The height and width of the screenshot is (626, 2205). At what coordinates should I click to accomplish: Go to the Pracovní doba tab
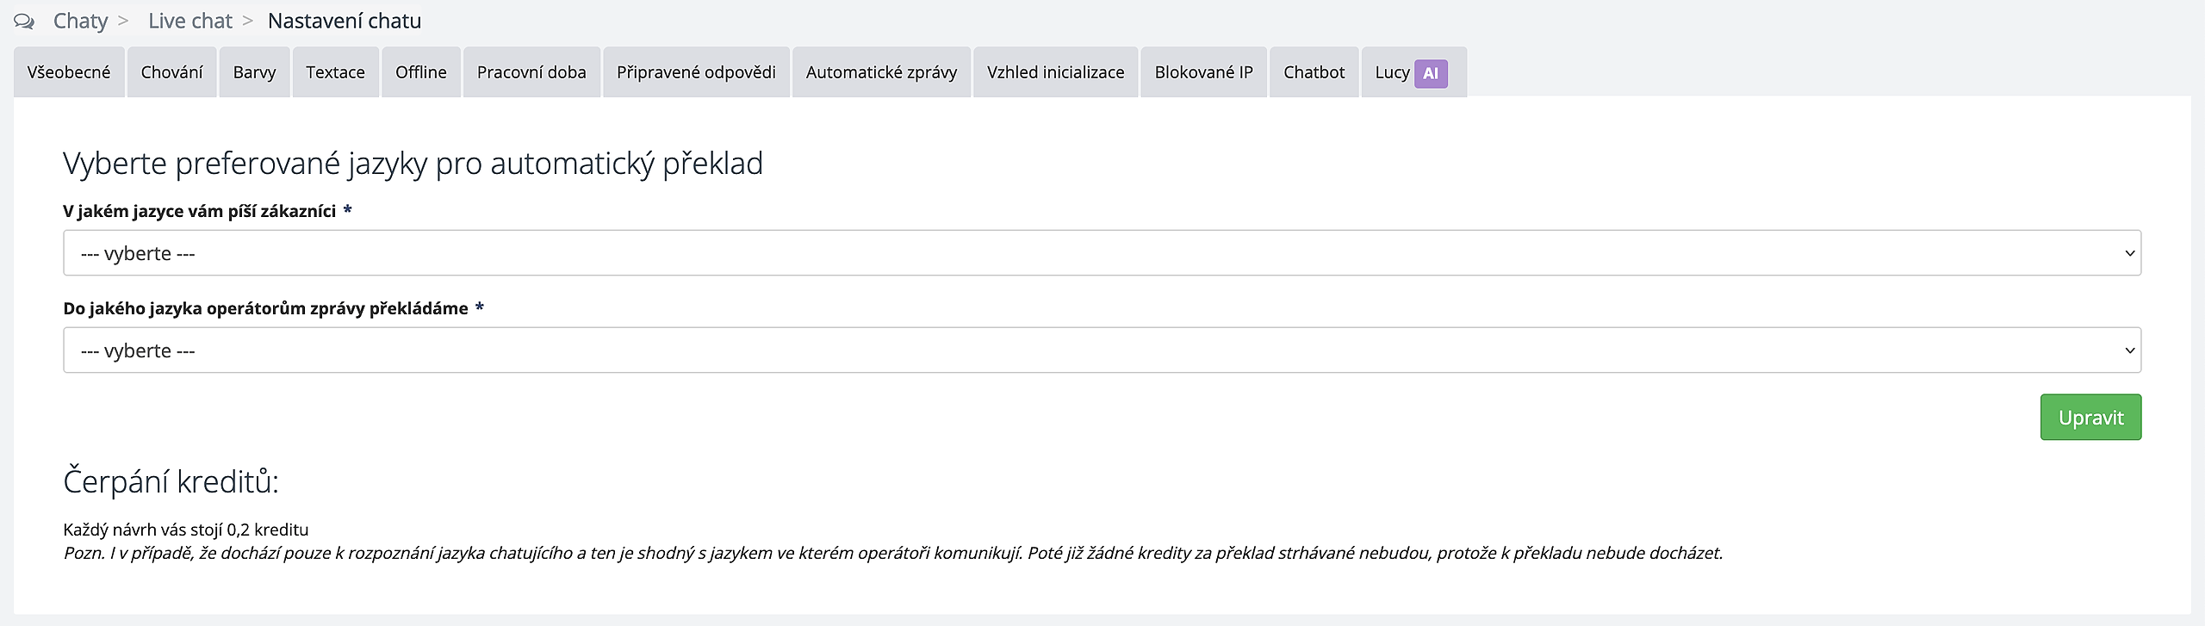tap(531, 72)
